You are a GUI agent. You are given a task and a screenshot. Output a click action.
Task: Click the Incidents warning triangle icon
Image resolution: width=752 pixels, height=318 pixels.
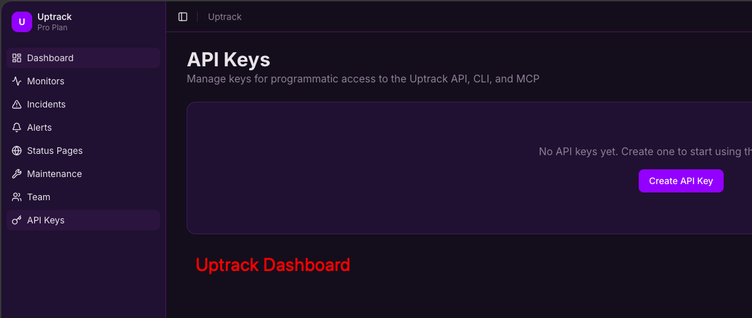(x=17, y=104)
